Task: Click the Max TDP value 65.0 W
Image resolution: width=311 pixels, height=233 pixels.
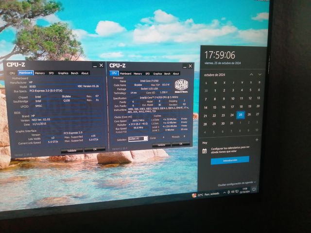Action: click(166, 84)
